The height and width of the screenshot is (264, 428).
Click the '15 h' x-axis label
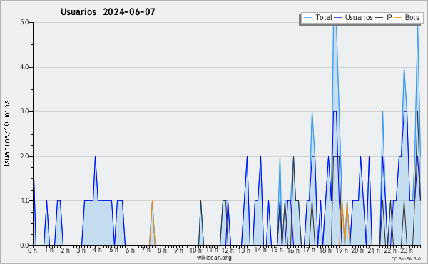tap(277, 250)
